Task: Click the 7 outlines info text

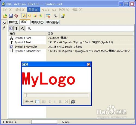Action: tap(58, 38)
